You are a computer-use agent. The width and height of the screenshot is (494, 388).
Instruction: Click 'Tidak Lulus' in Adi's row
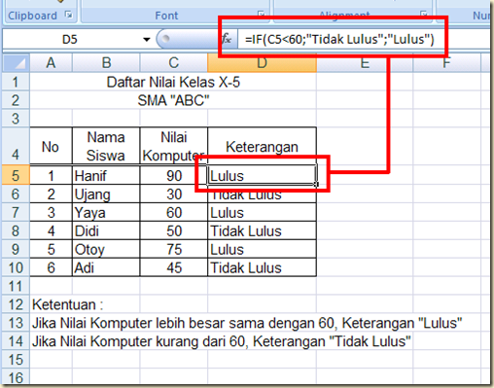coord(262,267)
